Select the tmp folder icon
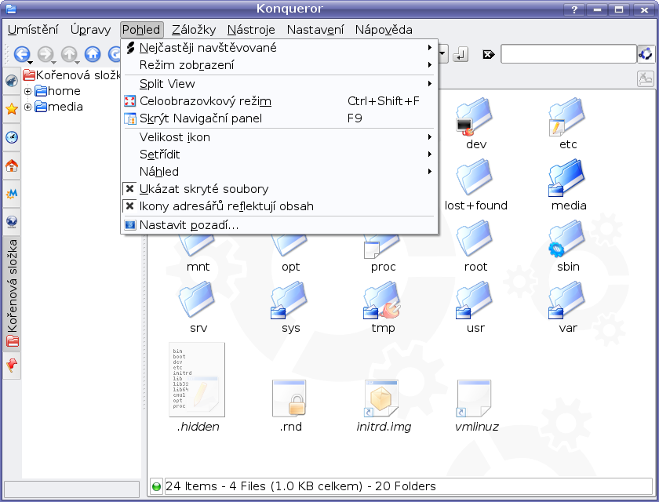Viewport: 659px width, 502px height. [x=384, y=300]
